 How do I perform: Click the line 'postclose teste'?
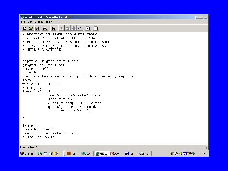39,130
